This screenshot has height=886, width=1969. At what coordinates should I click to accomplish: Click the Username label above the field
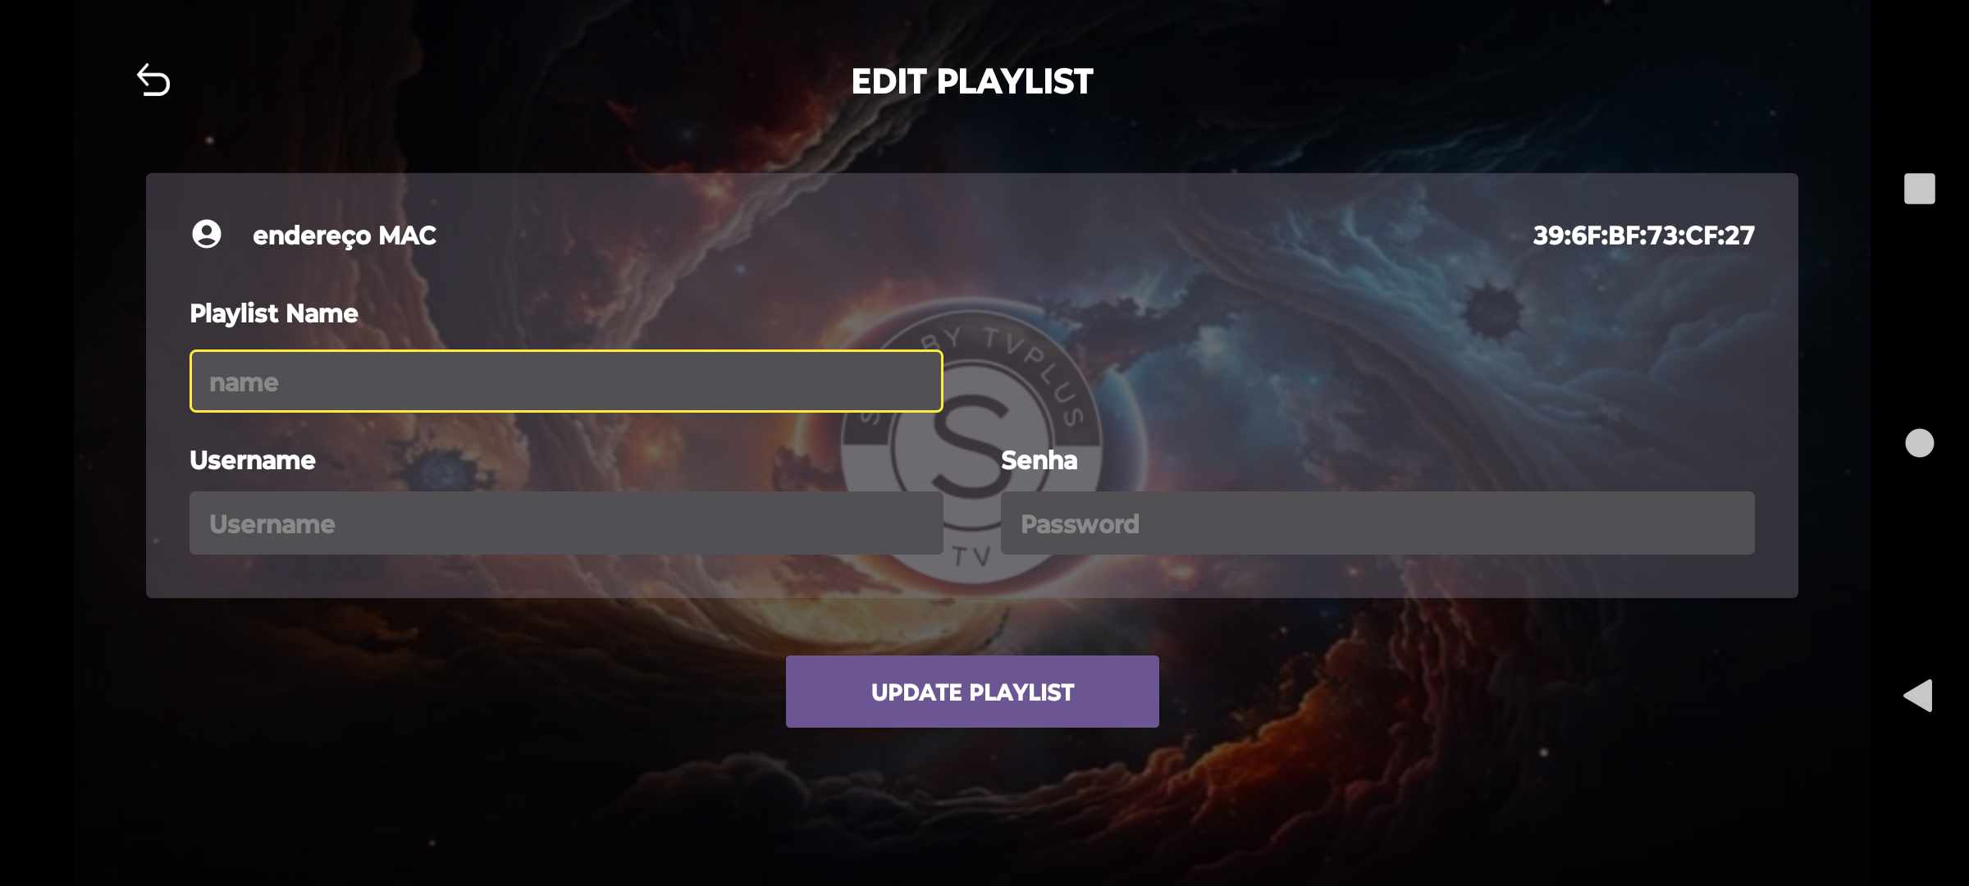click(x=253, y=460)
